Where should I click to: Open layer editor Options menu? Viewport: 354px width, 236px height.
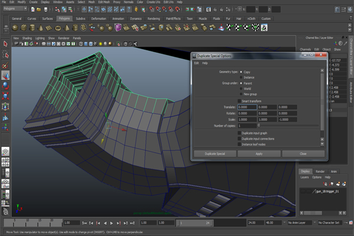(317, 177)
